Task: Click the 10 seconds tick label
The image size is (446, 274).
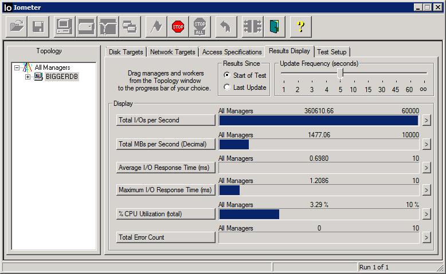Action: point(353,90)
